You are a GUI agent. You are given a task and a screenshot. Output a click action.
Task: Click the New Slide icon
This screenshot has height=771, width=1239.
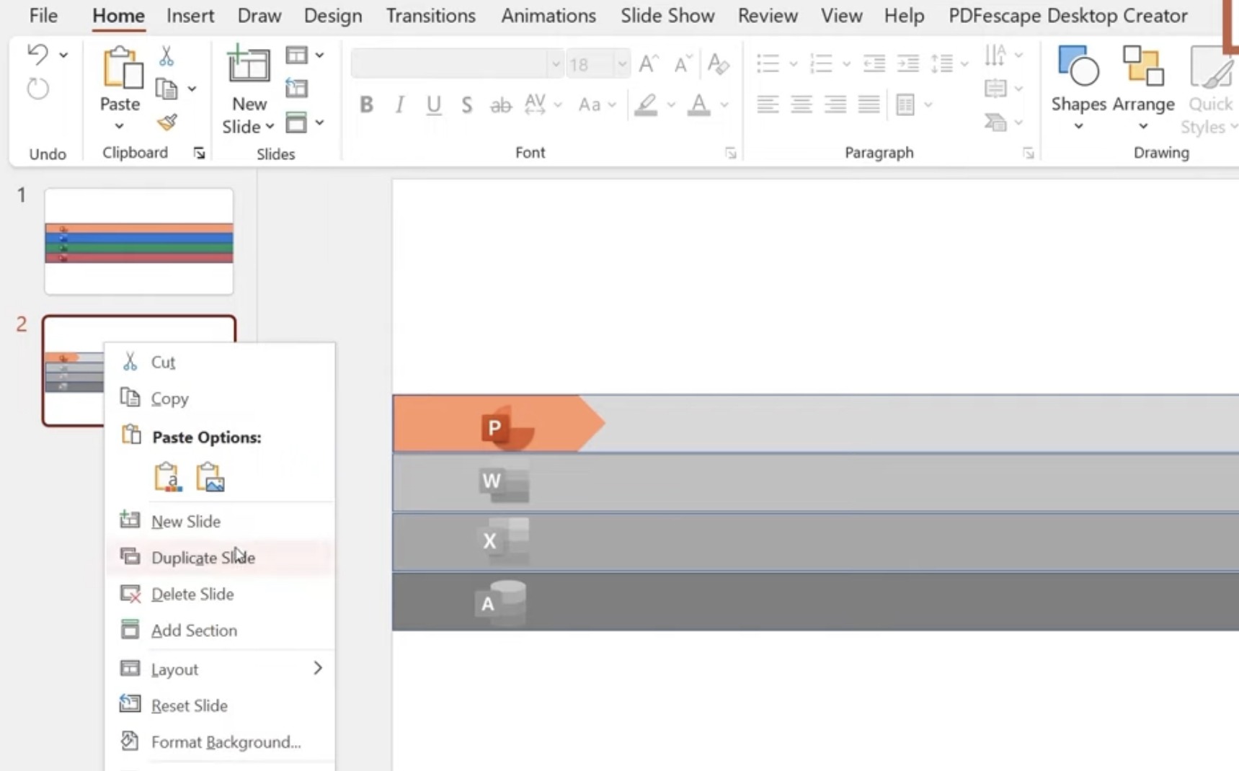[x=249, y=64]
